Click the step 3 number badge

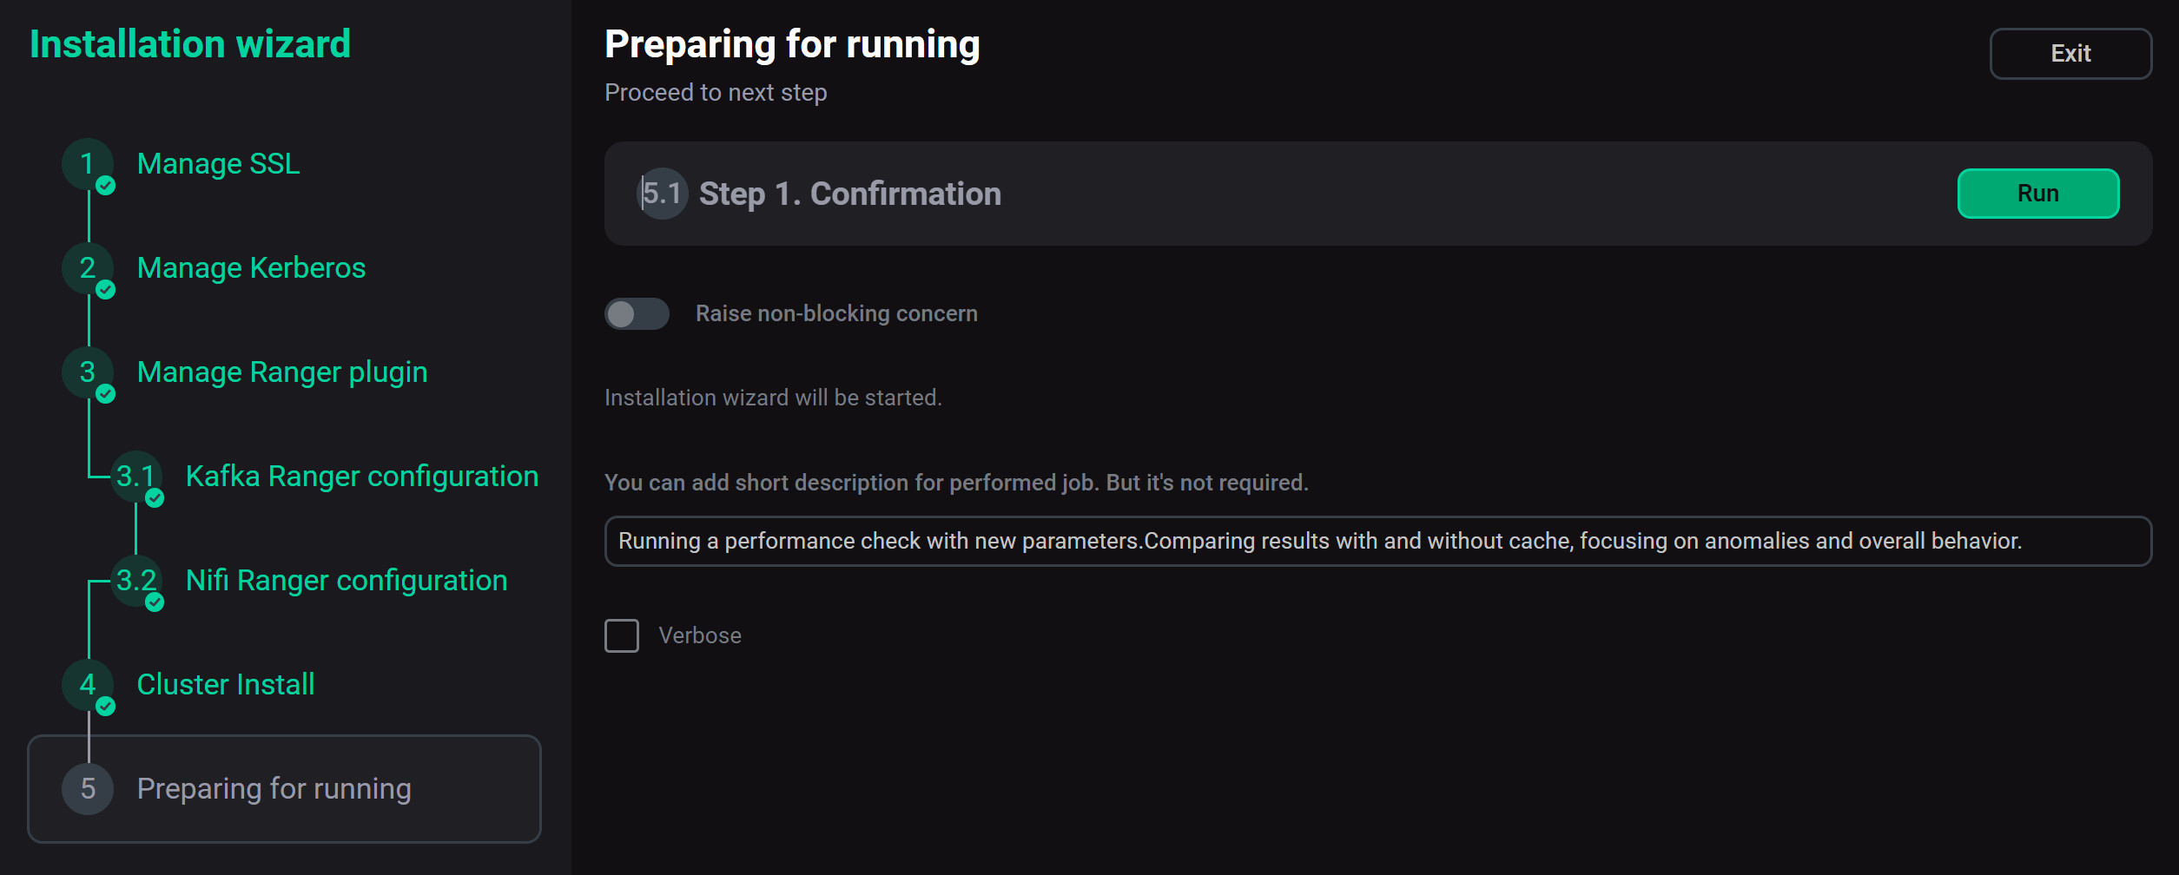click(x=88, y=372)
